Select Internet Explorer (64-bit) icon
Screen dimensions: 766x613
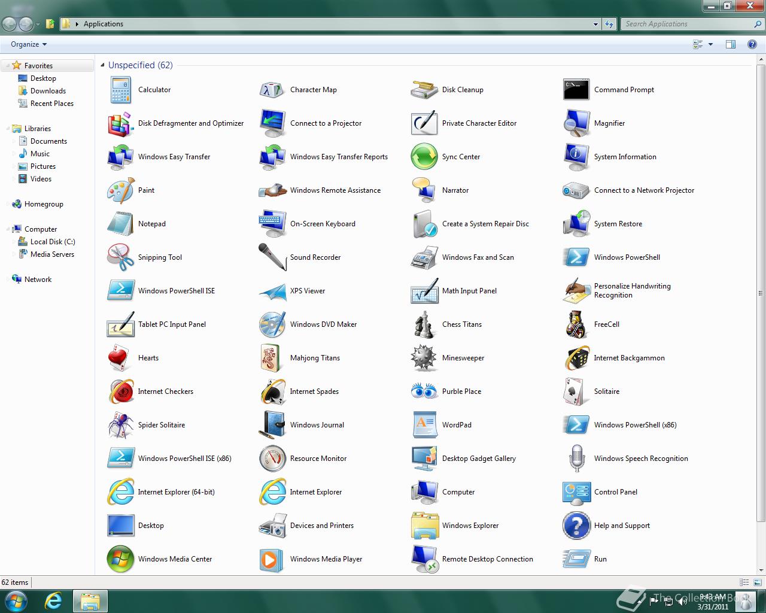(121, 492)
